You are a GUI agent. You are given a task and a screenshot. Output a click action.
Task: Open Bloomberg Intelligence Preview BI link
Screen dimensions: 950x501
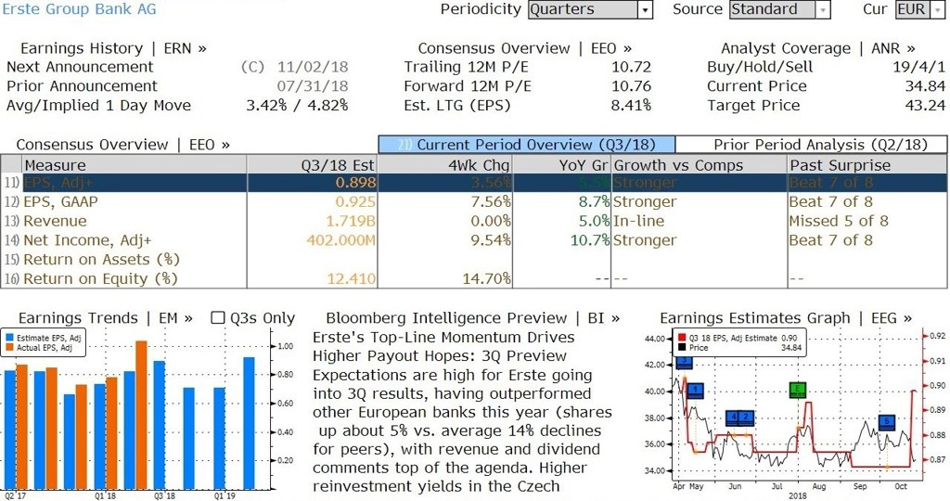coord(472,318)
